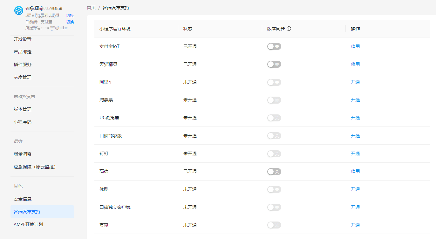This screenshot has height=239, width=436.
Task: Click 开通 for UC浏览器
Action: (x=355, y=118)
